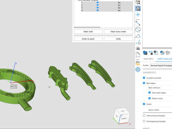Image resolution: width=172 pixels, height=129 pixels.
Task: Click the Shells to parts button
Action: (88, 39)
